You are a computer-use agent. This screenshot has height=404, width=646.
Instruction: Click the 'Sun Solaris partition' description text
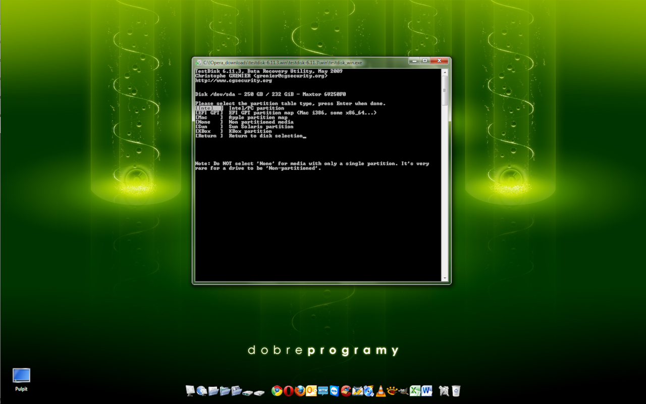point(261,127)
